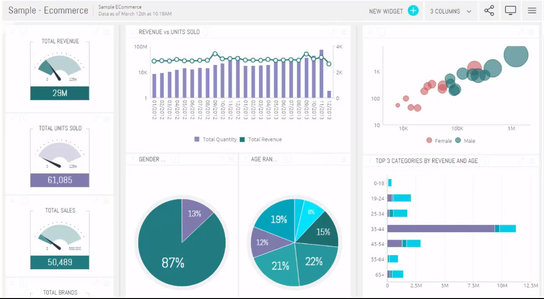The height and width of the screenshot is (299, 544).
Task: Click the Total Revenue legend label
Action: click(x=264, y=139)
